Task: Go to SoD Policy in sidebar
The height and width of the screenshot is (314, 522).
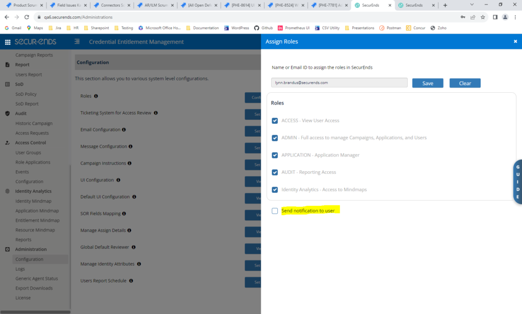Action: pyautogui.click(x=26, y=94)
